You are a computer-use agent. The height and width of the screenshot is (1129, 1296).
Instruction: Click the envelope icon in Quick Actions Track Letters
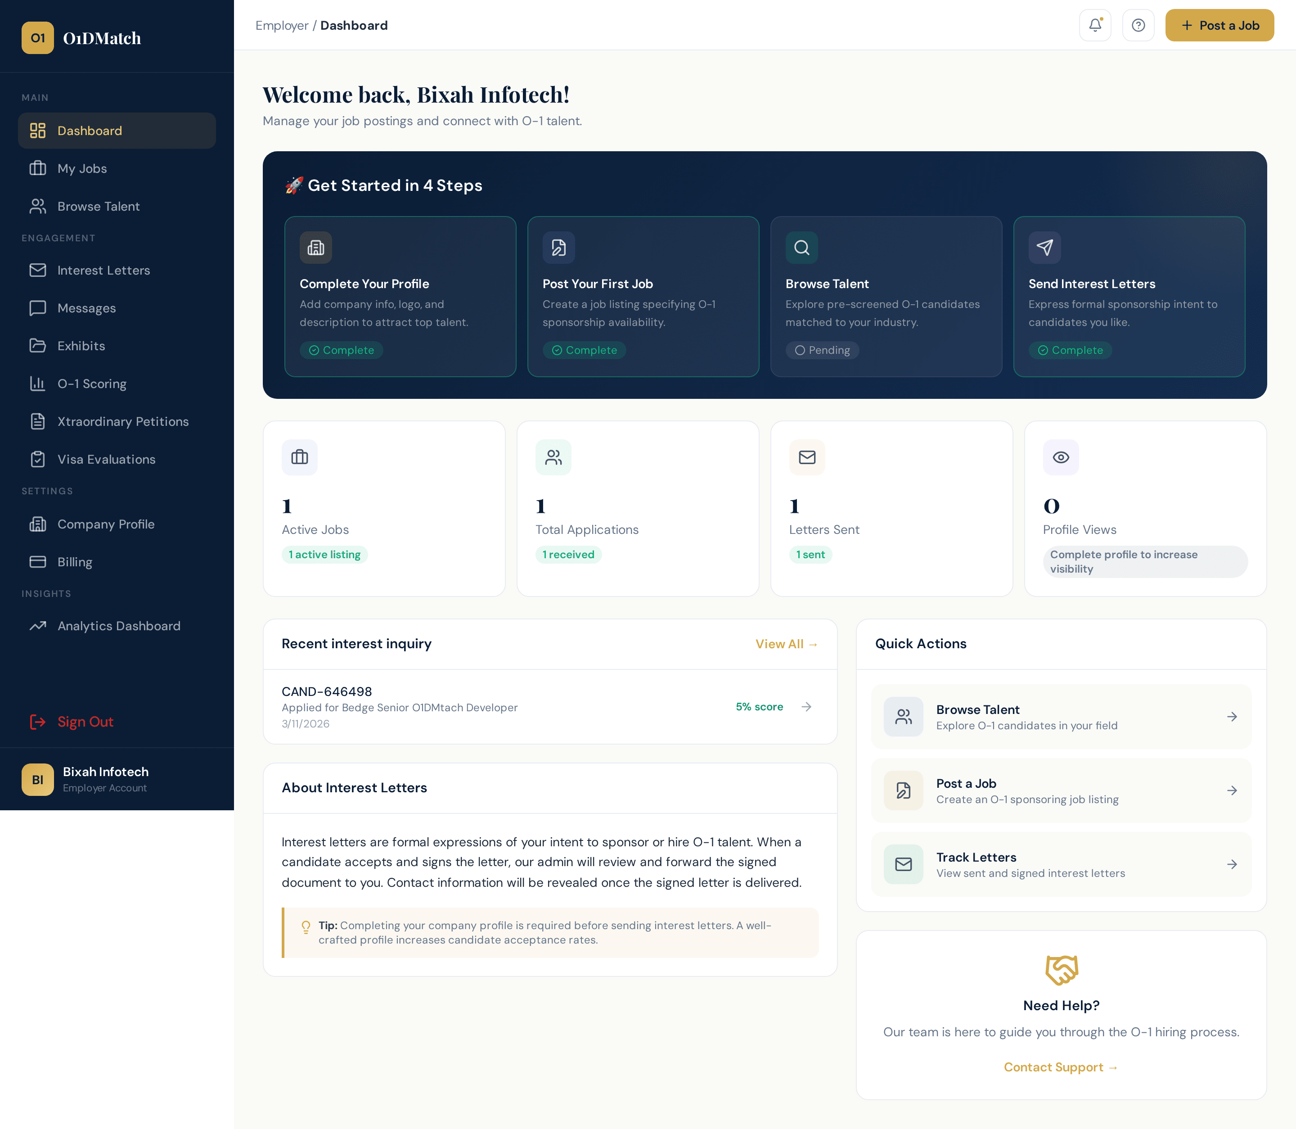904,864
